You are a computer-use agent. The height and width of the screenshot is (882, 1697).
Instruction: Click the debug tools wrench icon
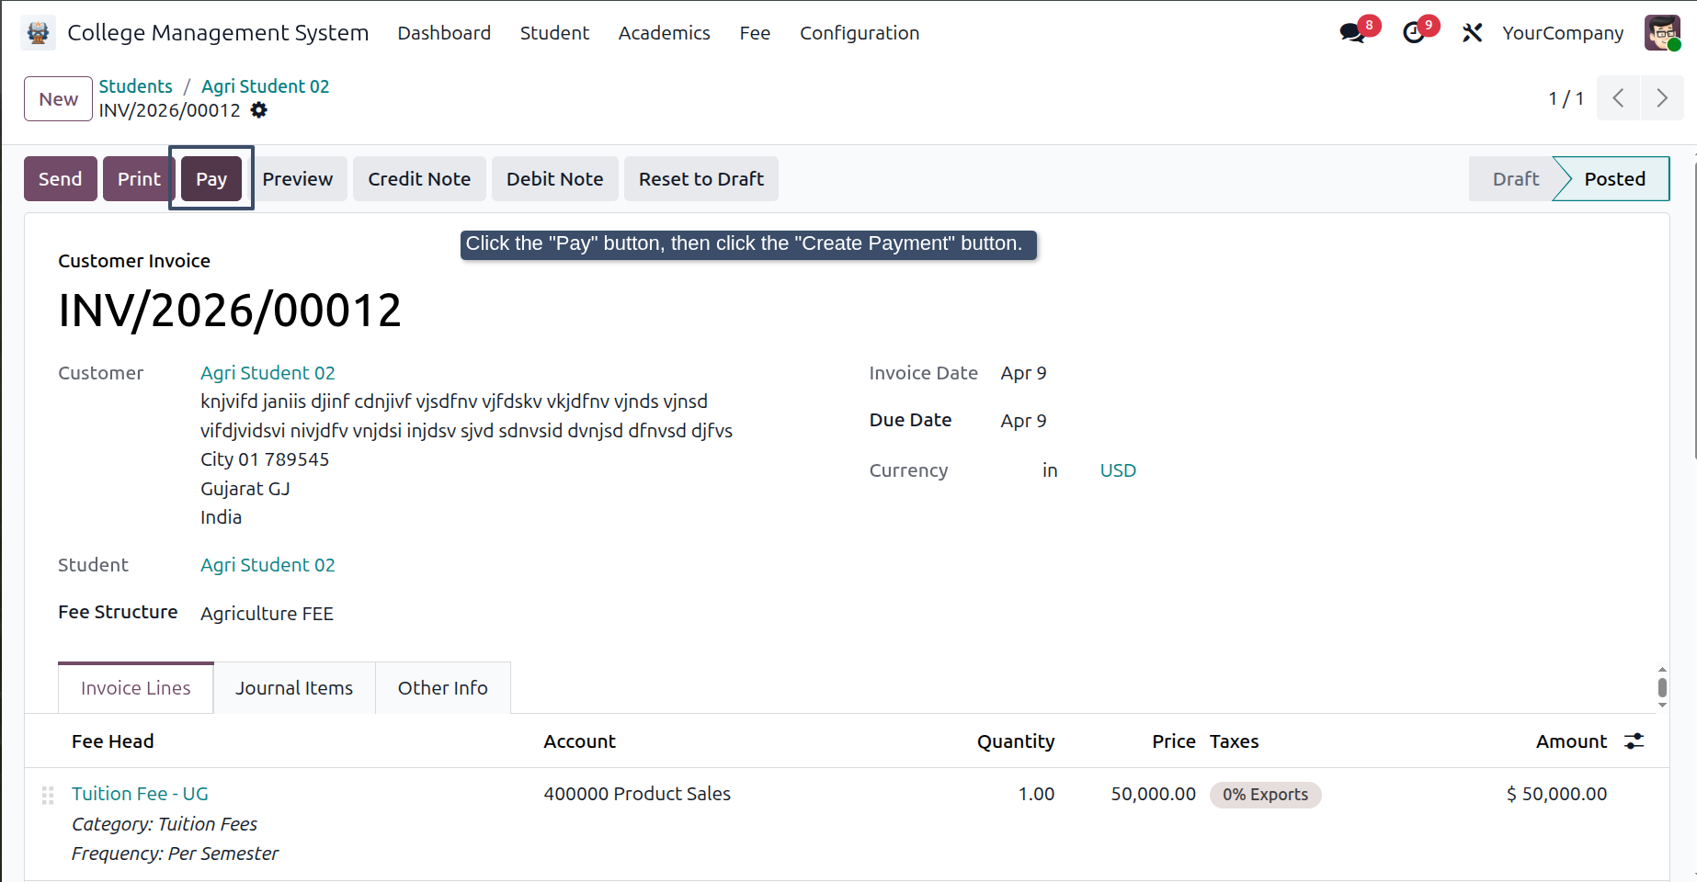pyautogui.click(x=1472, y=33)
